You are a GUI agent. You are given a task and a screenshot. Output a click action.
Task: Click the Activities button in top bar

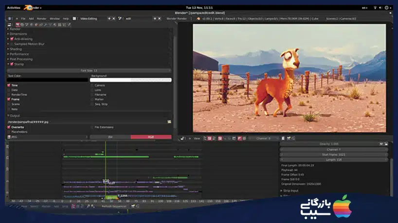(x=14, y=8)
